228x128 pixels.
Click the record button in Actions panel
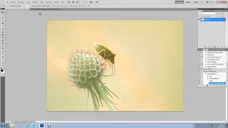(x=211, y=86)
